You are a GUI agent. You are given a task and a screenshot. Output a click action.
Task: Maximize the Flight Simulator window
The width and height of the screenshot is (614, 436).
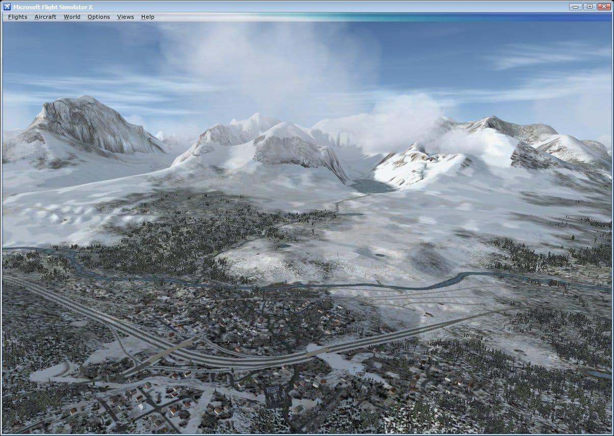pos(590,7)
